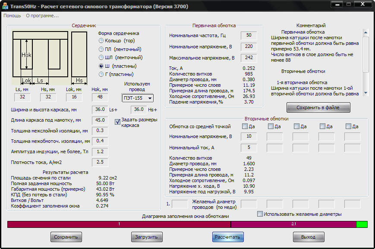Edit Длина каркаса под намотку field
This screenshot has width=375, height=249.
(100, 120)
